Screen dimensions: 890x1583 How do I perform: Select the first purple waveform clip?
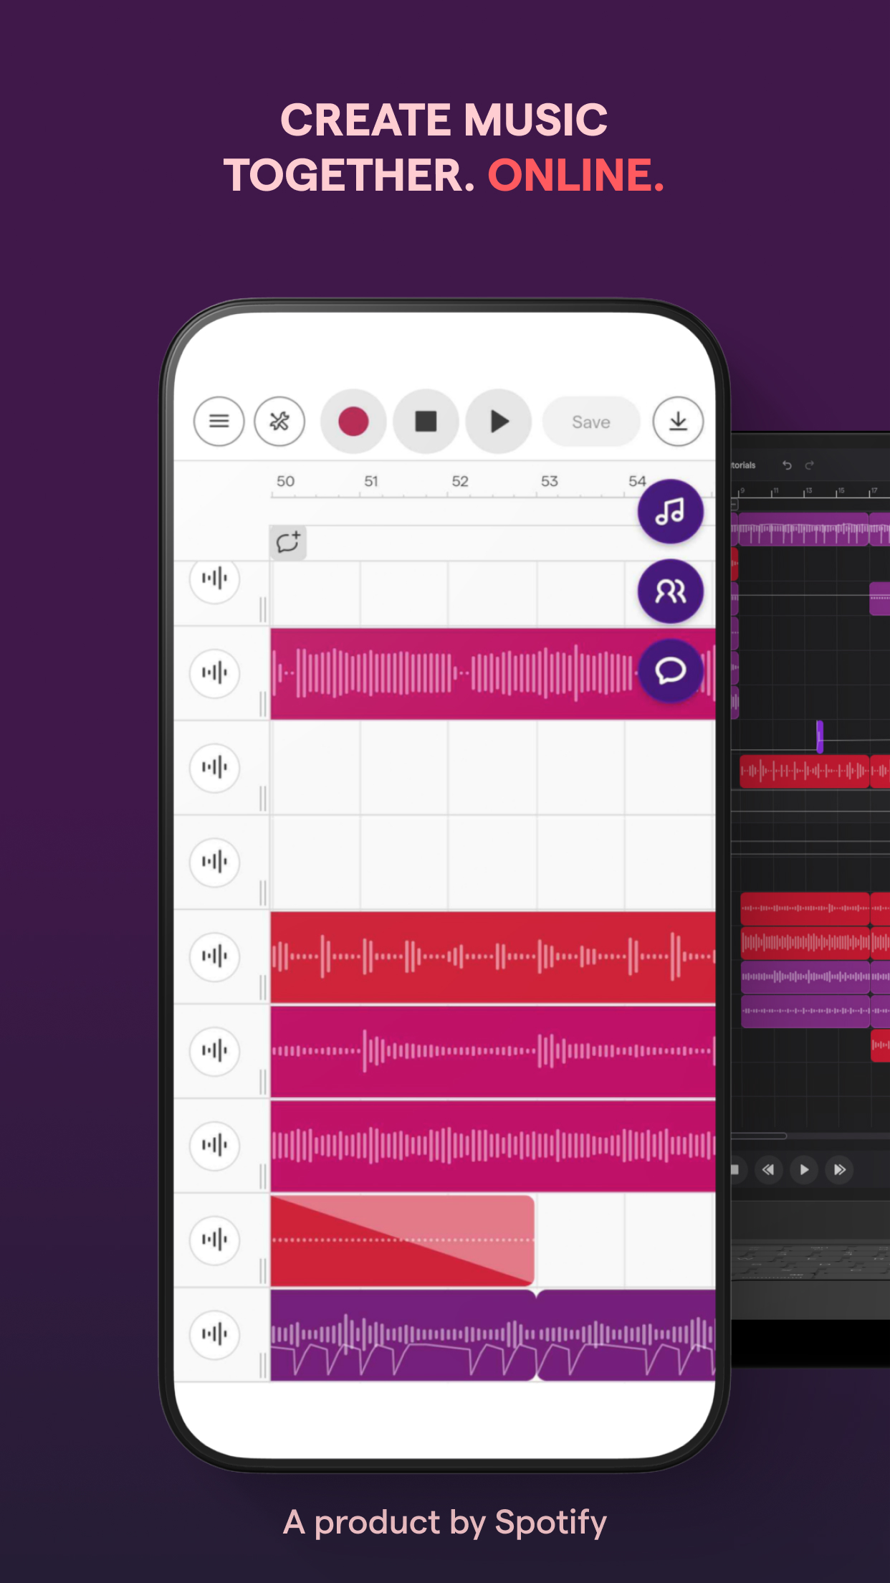coord(402,1335)
